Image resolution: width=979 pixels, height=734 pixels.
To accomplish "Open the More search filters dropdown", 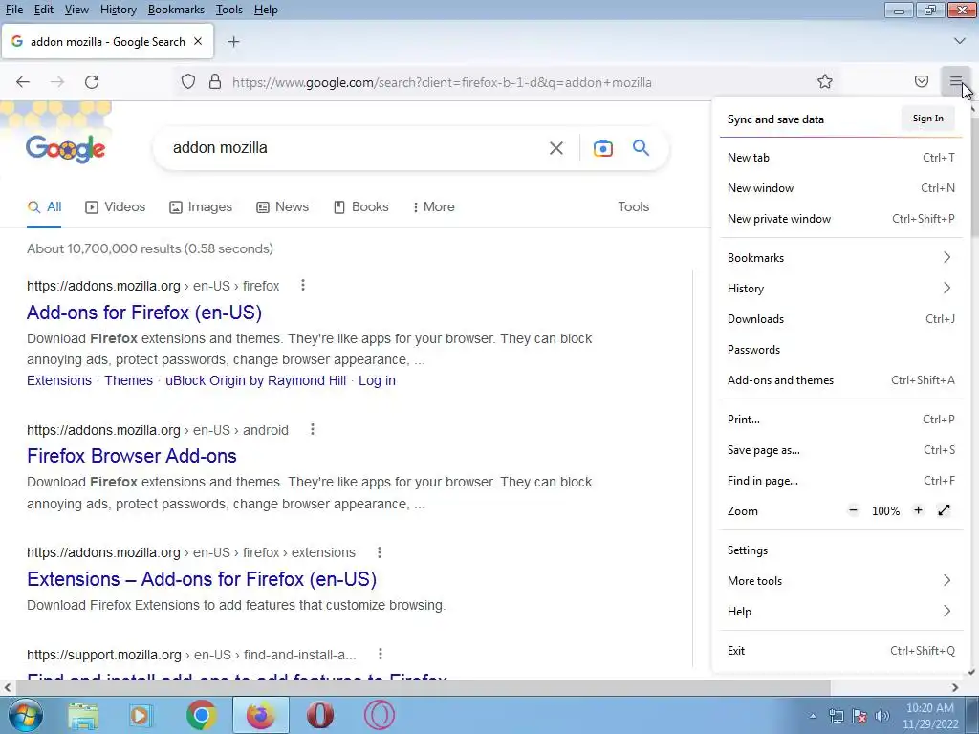I will coord(433,206).
